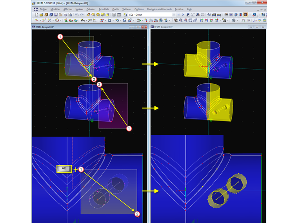
Task: Expand the dropdown next to the member tool
Action: 53,20
